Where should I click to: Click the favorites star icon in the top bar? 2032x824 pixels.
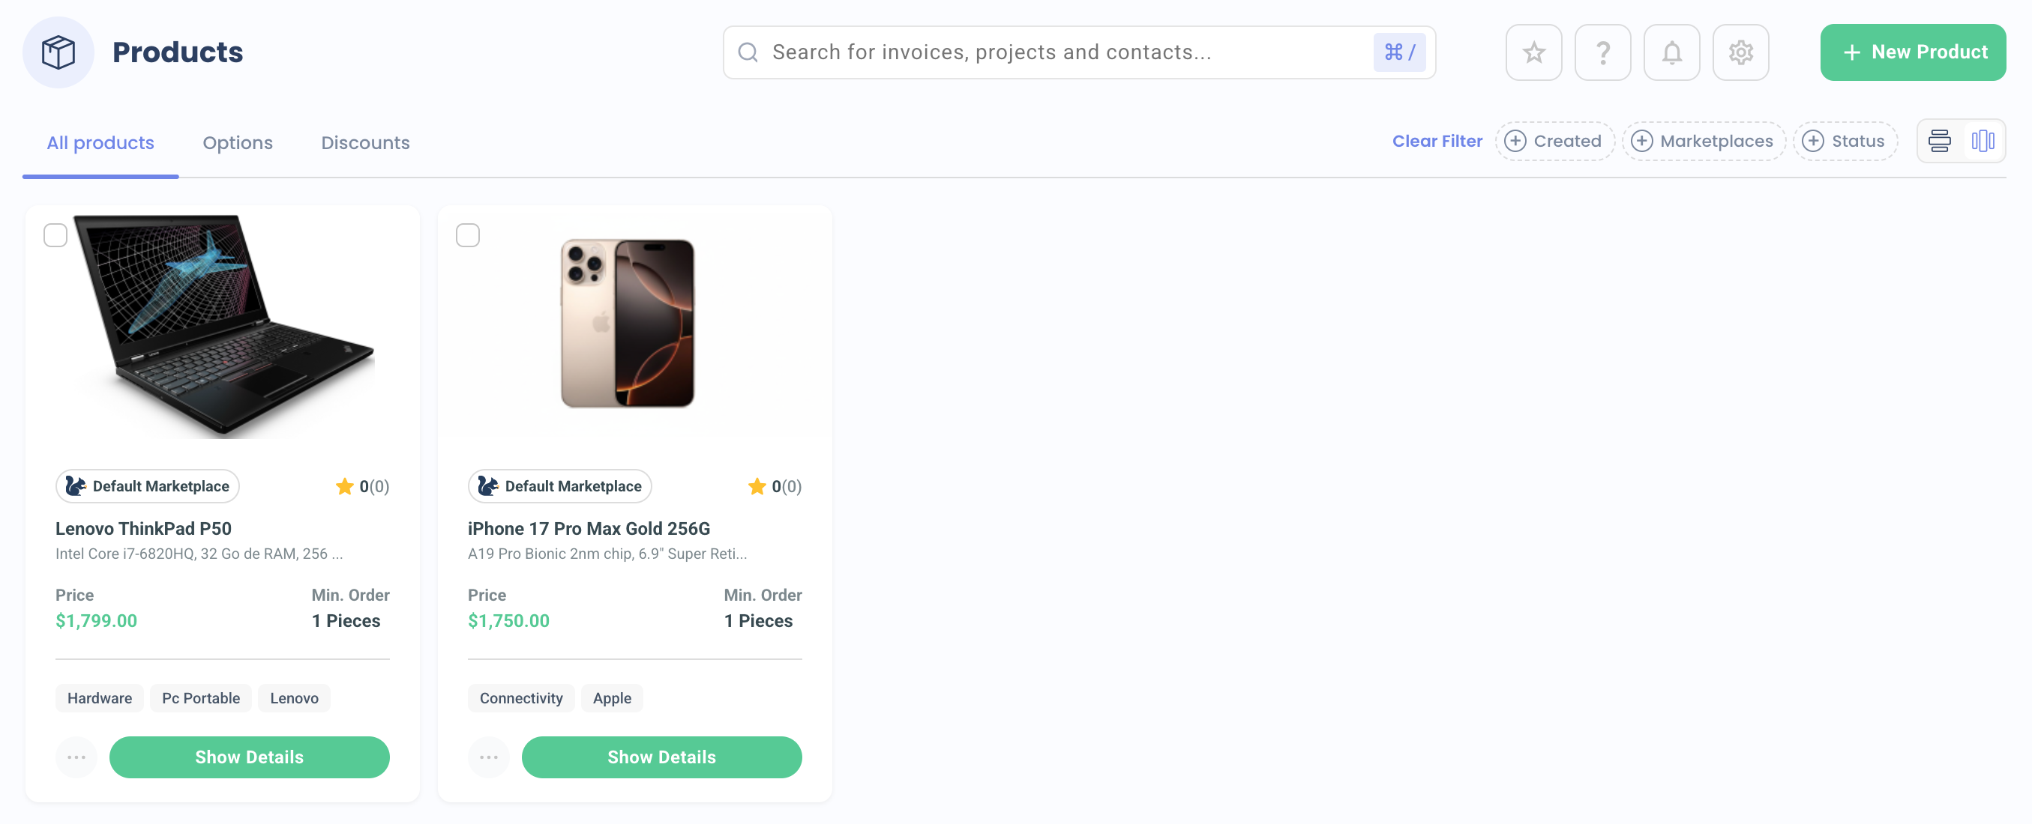pyautogui.click(x=1533, y=52)
